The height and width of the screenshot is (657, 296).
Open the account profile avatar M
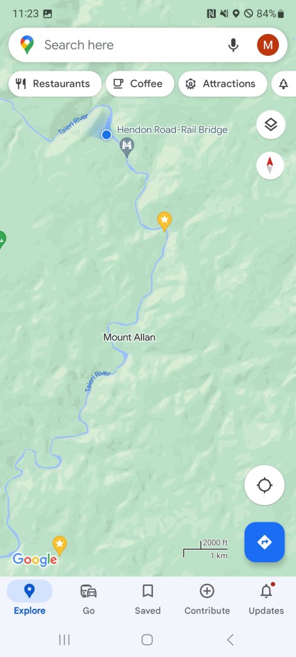pos(268,45)
